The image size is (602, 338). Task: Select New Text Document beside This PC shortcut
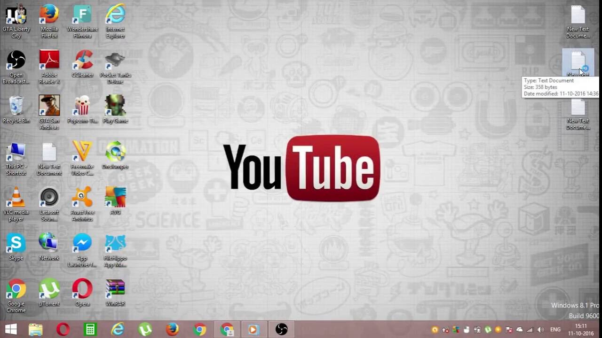coord(49,159)
